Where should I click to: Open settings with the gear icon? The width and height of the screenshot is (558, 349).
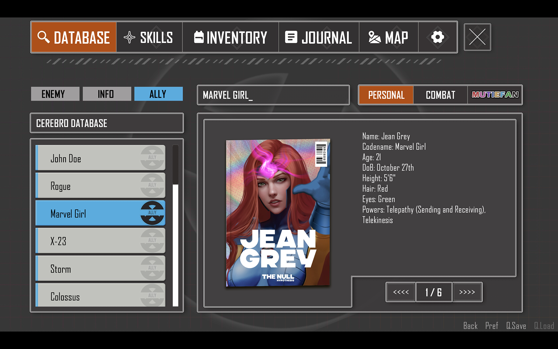[438, 37]
